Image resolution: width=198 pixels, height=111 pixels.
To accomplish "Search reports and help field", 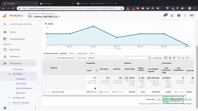I will [x=21, y=24].
